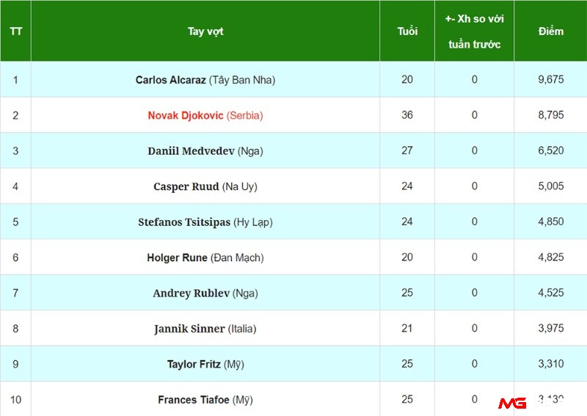
Task: Click the 'Tay vợt' column header
Action: 205,31
